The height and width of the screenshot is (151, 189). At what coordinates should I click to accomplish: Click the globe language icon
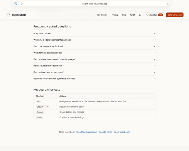(x=131, y=15)
